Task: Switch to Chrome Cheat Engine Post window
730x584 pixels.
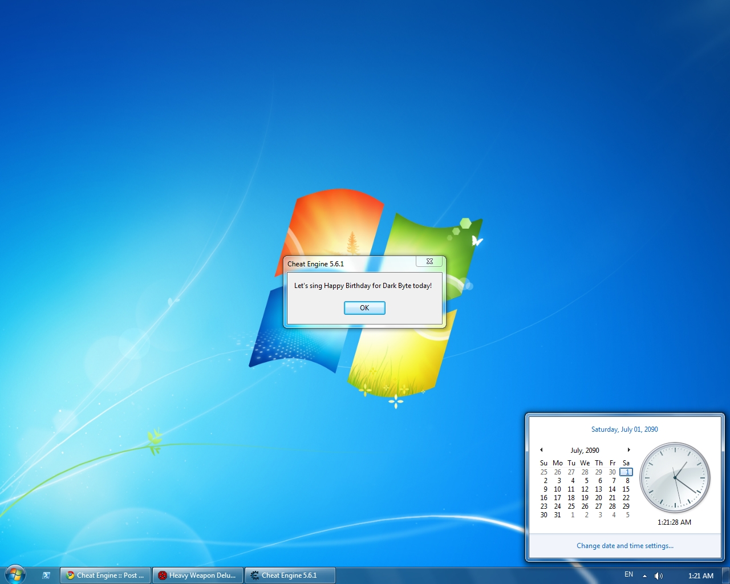Action: coord(106,575)
